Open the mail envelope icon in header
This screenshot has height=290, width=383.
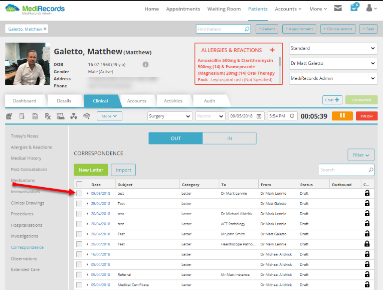point(338,9)
